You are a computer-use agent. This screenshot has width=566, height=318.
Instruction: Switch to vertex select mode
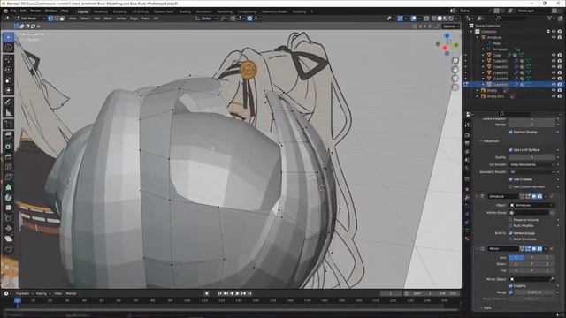pyautogui.click(x=50, y=19)
